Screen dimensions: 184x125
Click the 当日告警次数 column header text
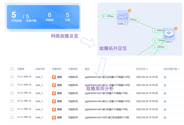coord(170,69)
